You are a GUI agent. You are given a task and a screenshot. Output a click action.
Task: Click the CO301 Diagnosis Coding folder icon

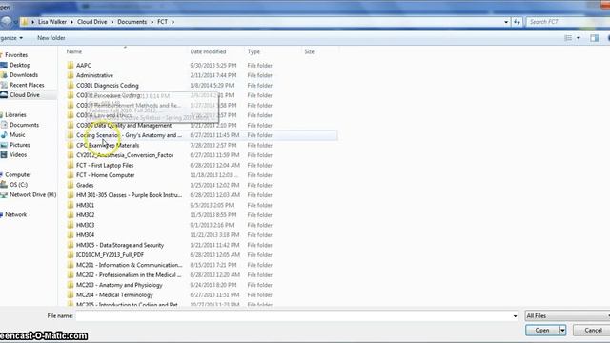point(71,86)
